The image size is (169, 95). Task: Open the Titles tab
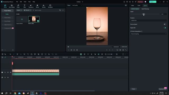point(25,6)
